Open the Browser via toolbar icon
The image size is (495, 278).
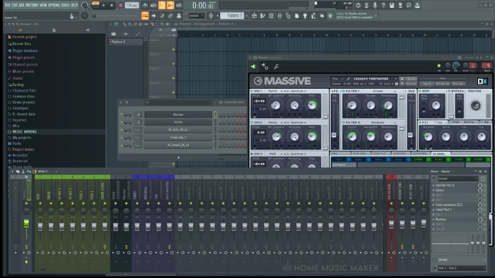click(x=288, y=16)
